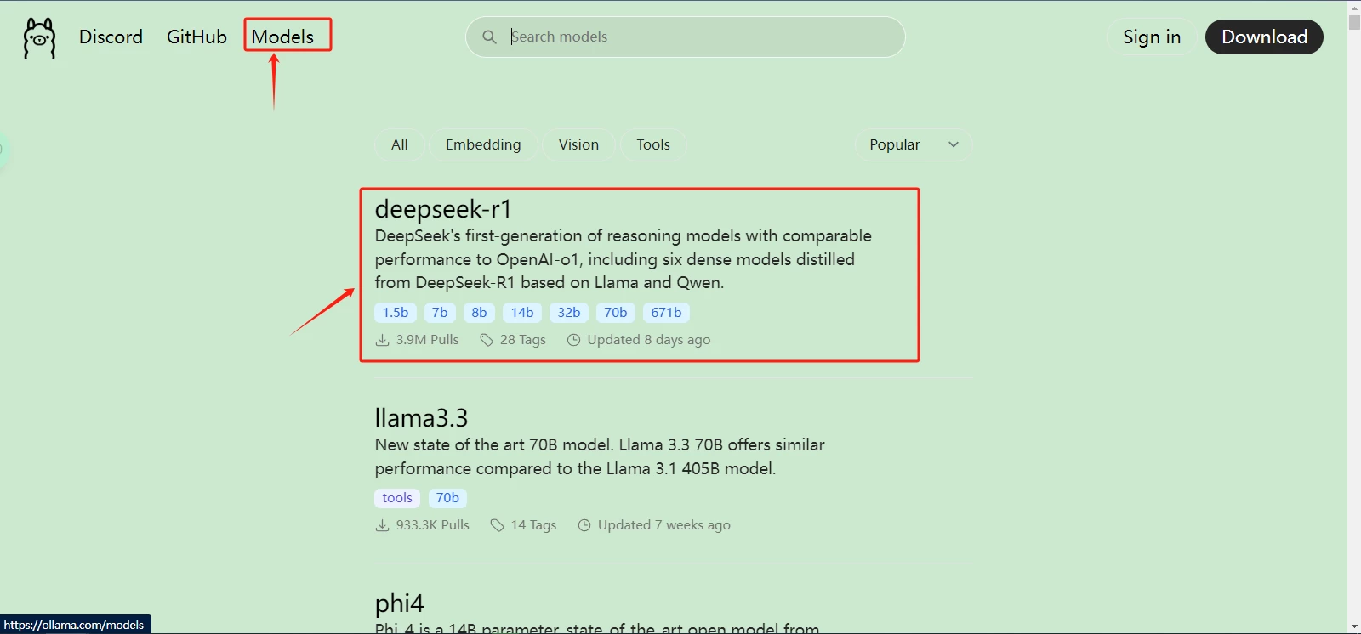The width and height of the screenshot is (1361, 634).
Task: Open the deepseek-r1 model title link
Action: pos(443,209)
